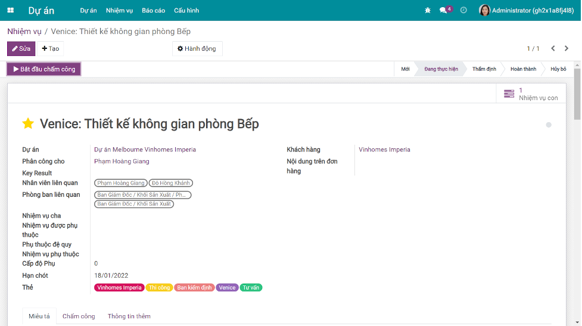Image resolution: width=582 pixels, height=326 pixels.
Task: Switch to the Chấm công tab
Action: click(x=79, y=316)
